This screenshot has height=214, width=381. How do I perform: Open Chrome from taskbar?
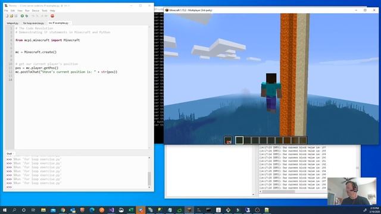(x=63, y=210)
